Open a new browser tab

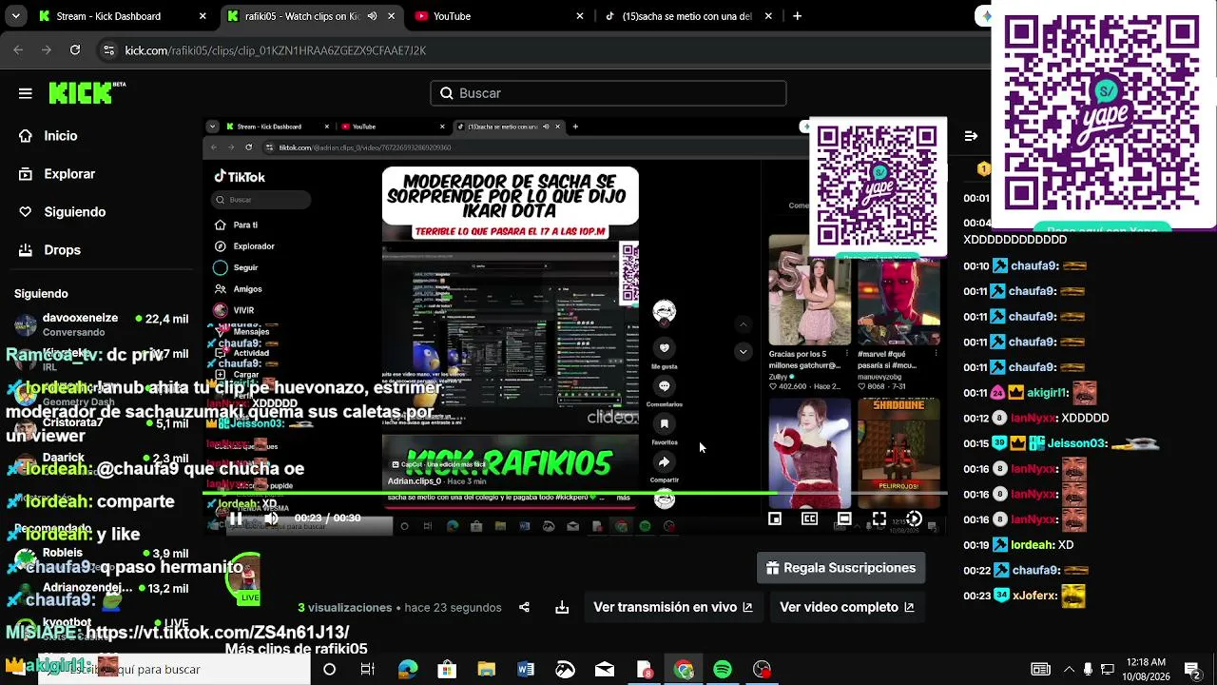(797, 16)
